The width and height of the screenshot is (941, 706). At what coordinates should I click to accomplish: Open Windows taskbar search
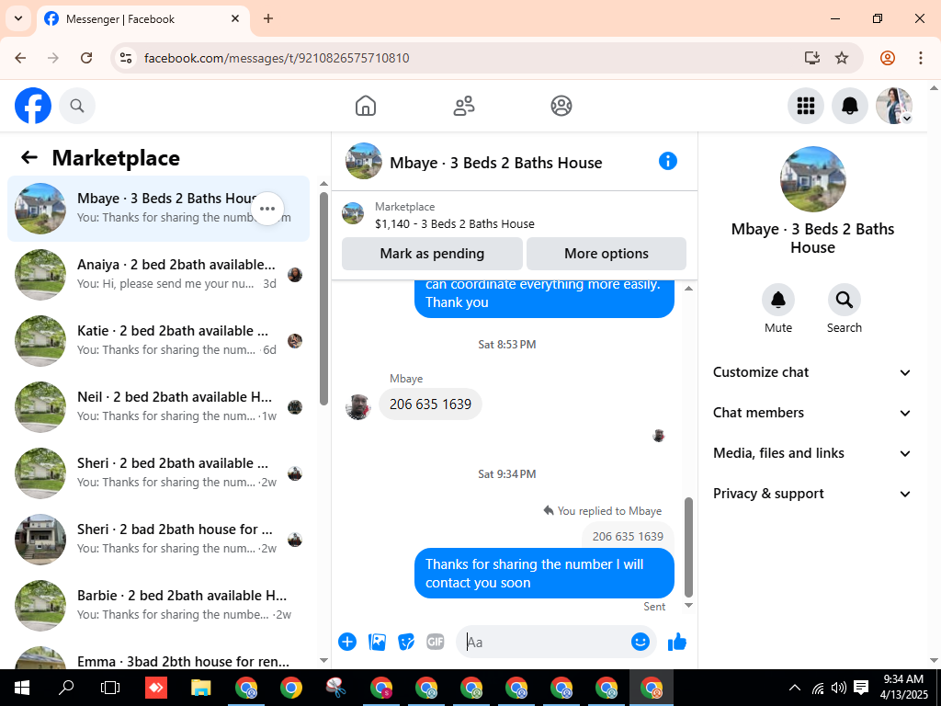pos(67,688)
